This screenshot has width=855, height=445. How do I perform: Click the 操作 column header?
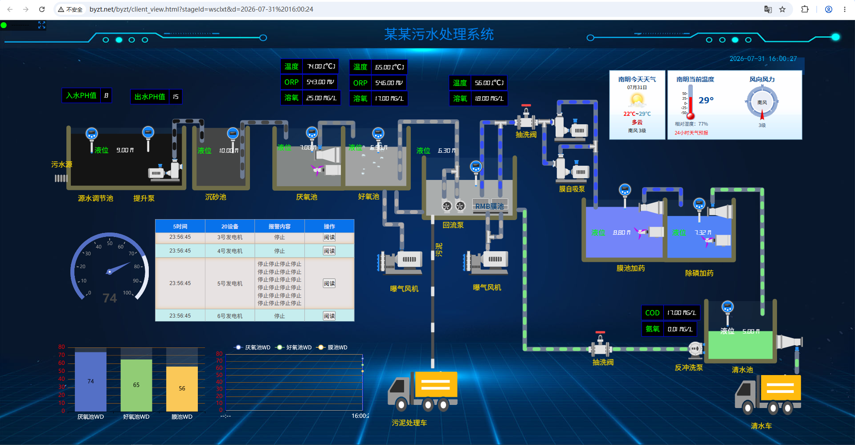pyautogui.click(x=329, y=226)
